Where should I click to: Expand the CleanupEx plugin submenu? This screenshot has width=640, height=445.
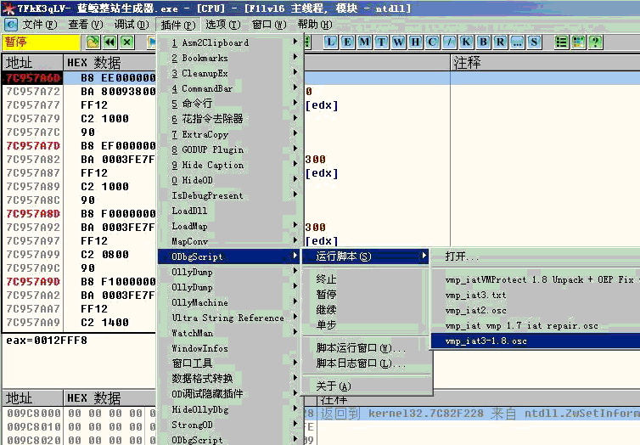(x=230, y=73)
